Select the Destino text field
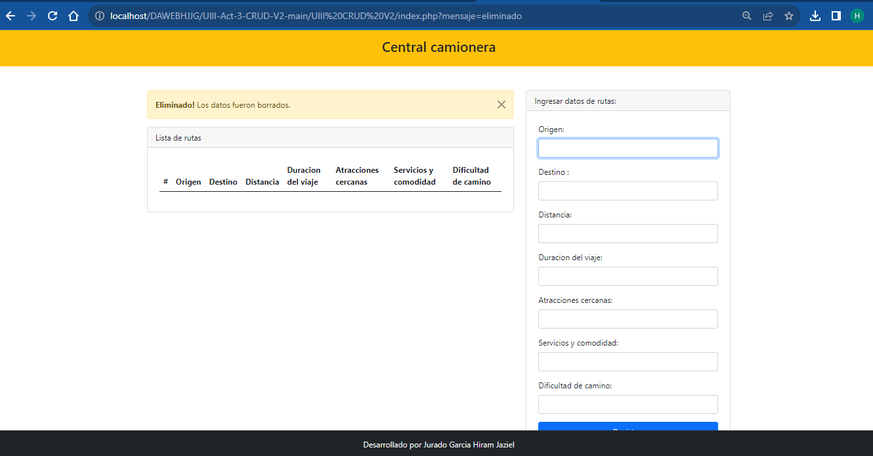 (x=628, y=191)
